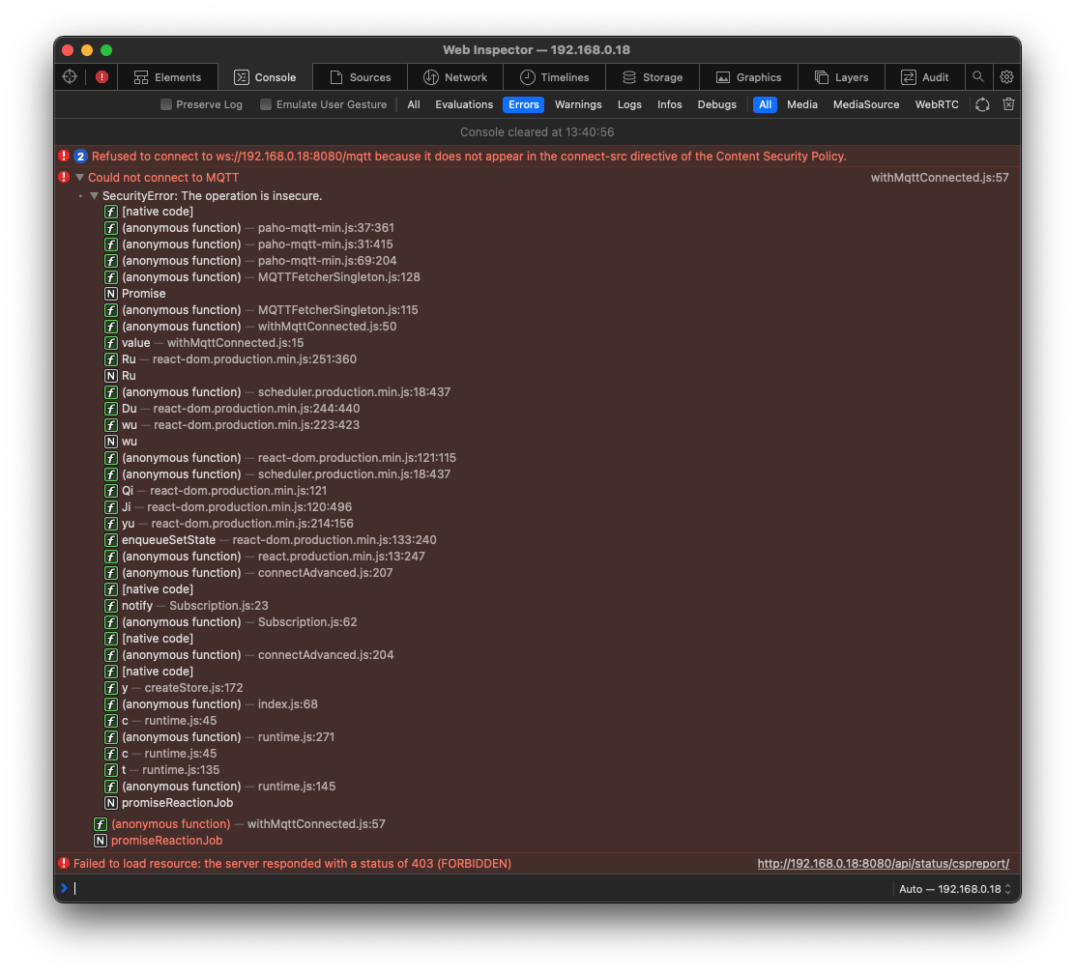Open the cspreport link at bottom right
This screenshot has height=974, width=1075.
click(883, 863)
